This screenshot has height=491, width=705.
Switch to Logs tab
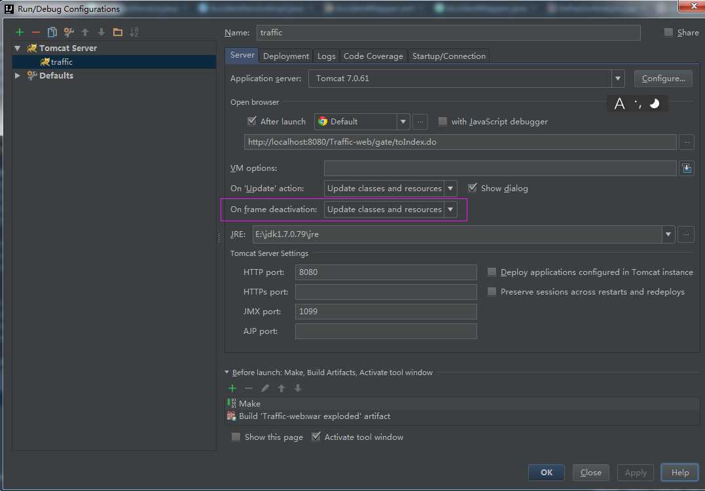[x=327, y=56]
